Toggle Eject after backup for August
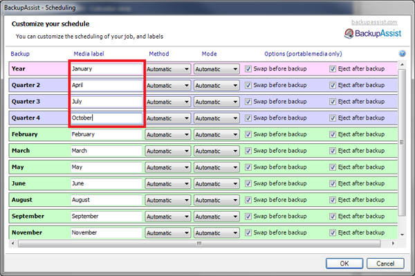This screenshot has width=415, height=276. (x=333, y=200)
